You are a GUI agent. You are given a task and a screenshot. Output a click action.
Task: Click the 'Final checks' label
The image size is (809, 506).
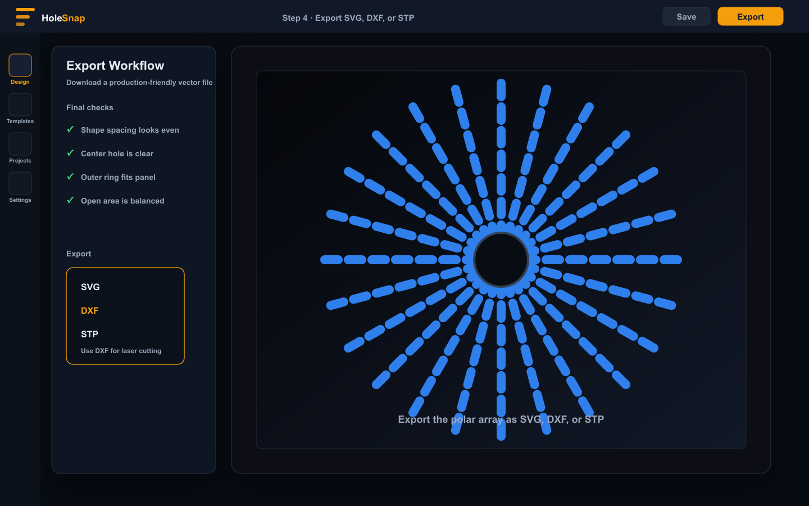(x=90, y=107)
